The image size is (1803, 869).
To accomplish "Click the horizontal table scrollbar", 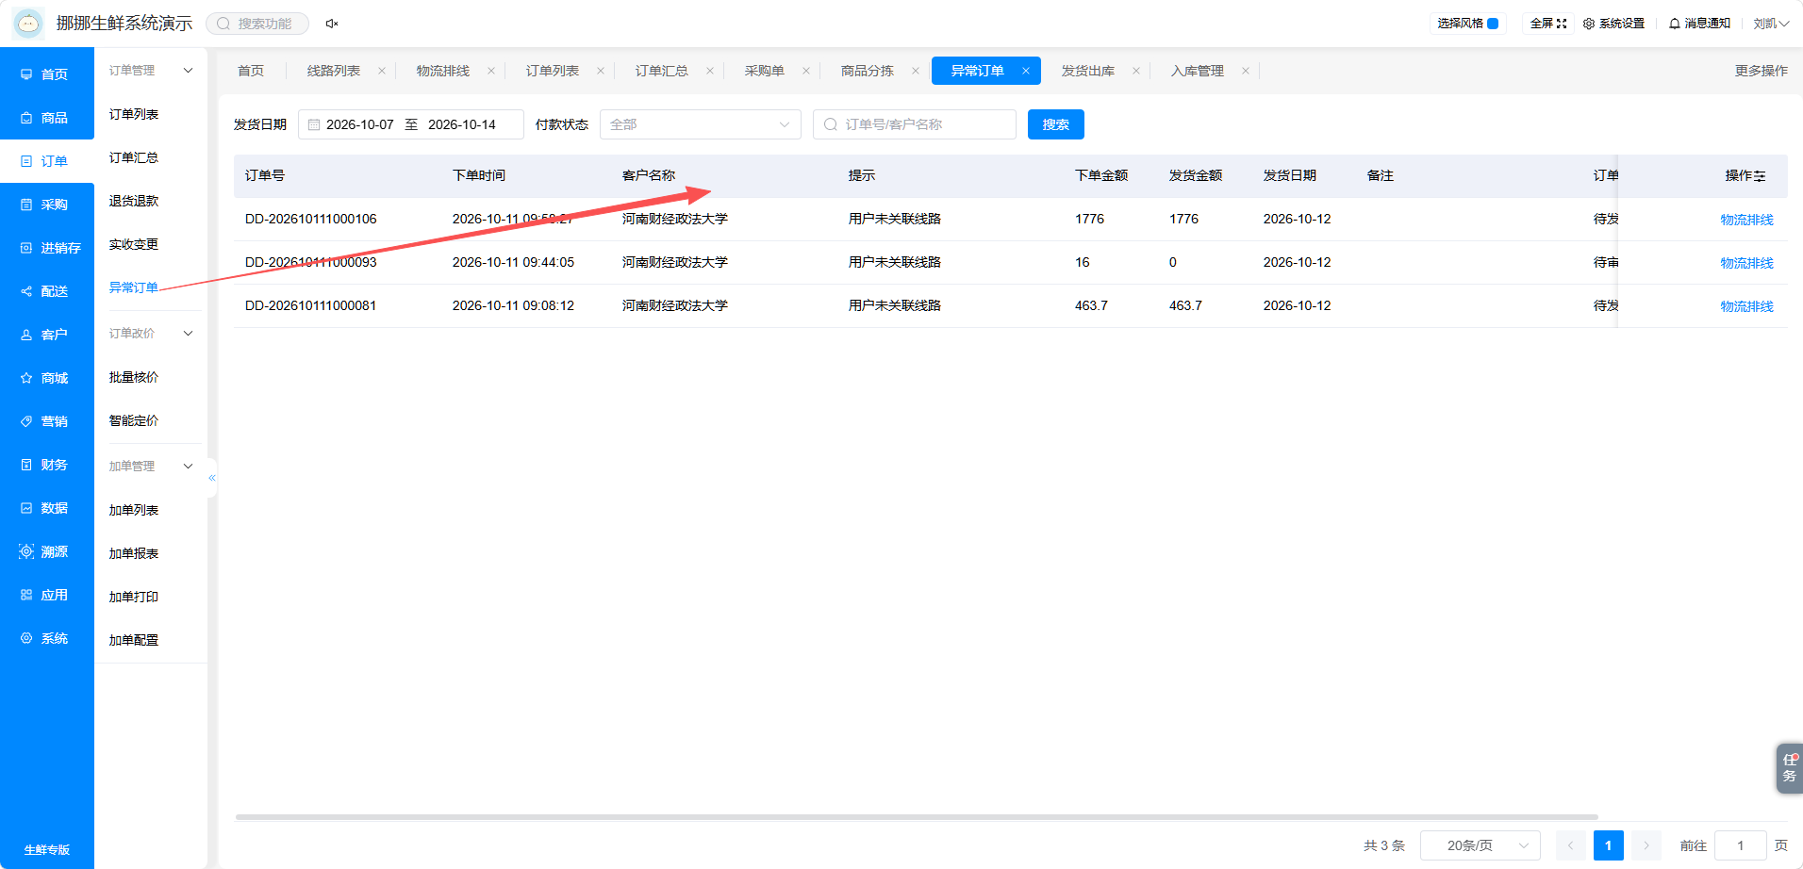I will pyautogui.click(x=917, y=817).
